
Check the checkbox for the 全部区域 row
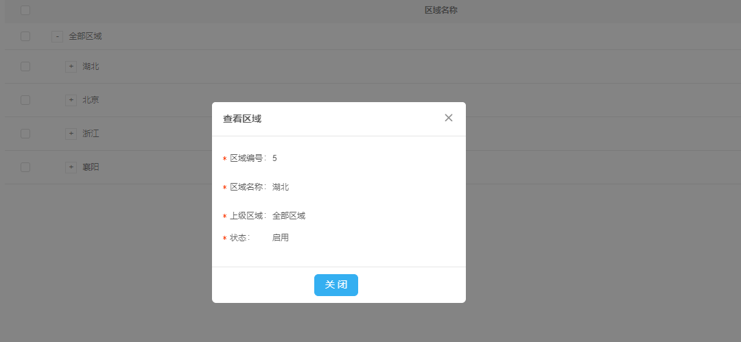coord(25,36)
